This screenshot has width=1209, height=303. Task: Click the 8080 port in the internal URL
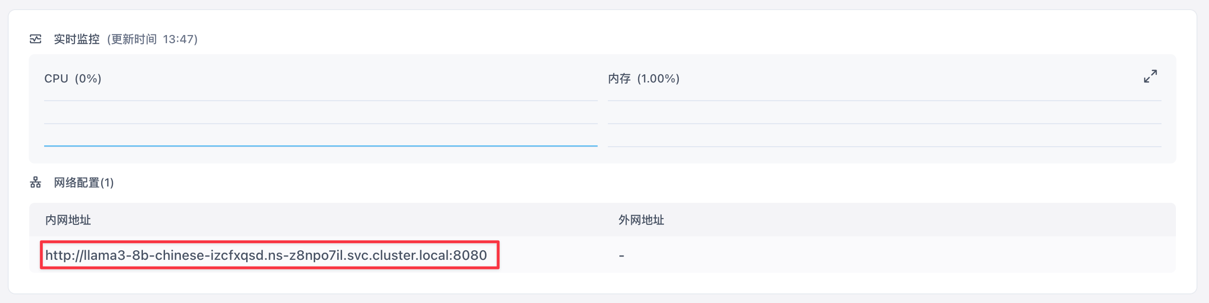tap(470, 255)
